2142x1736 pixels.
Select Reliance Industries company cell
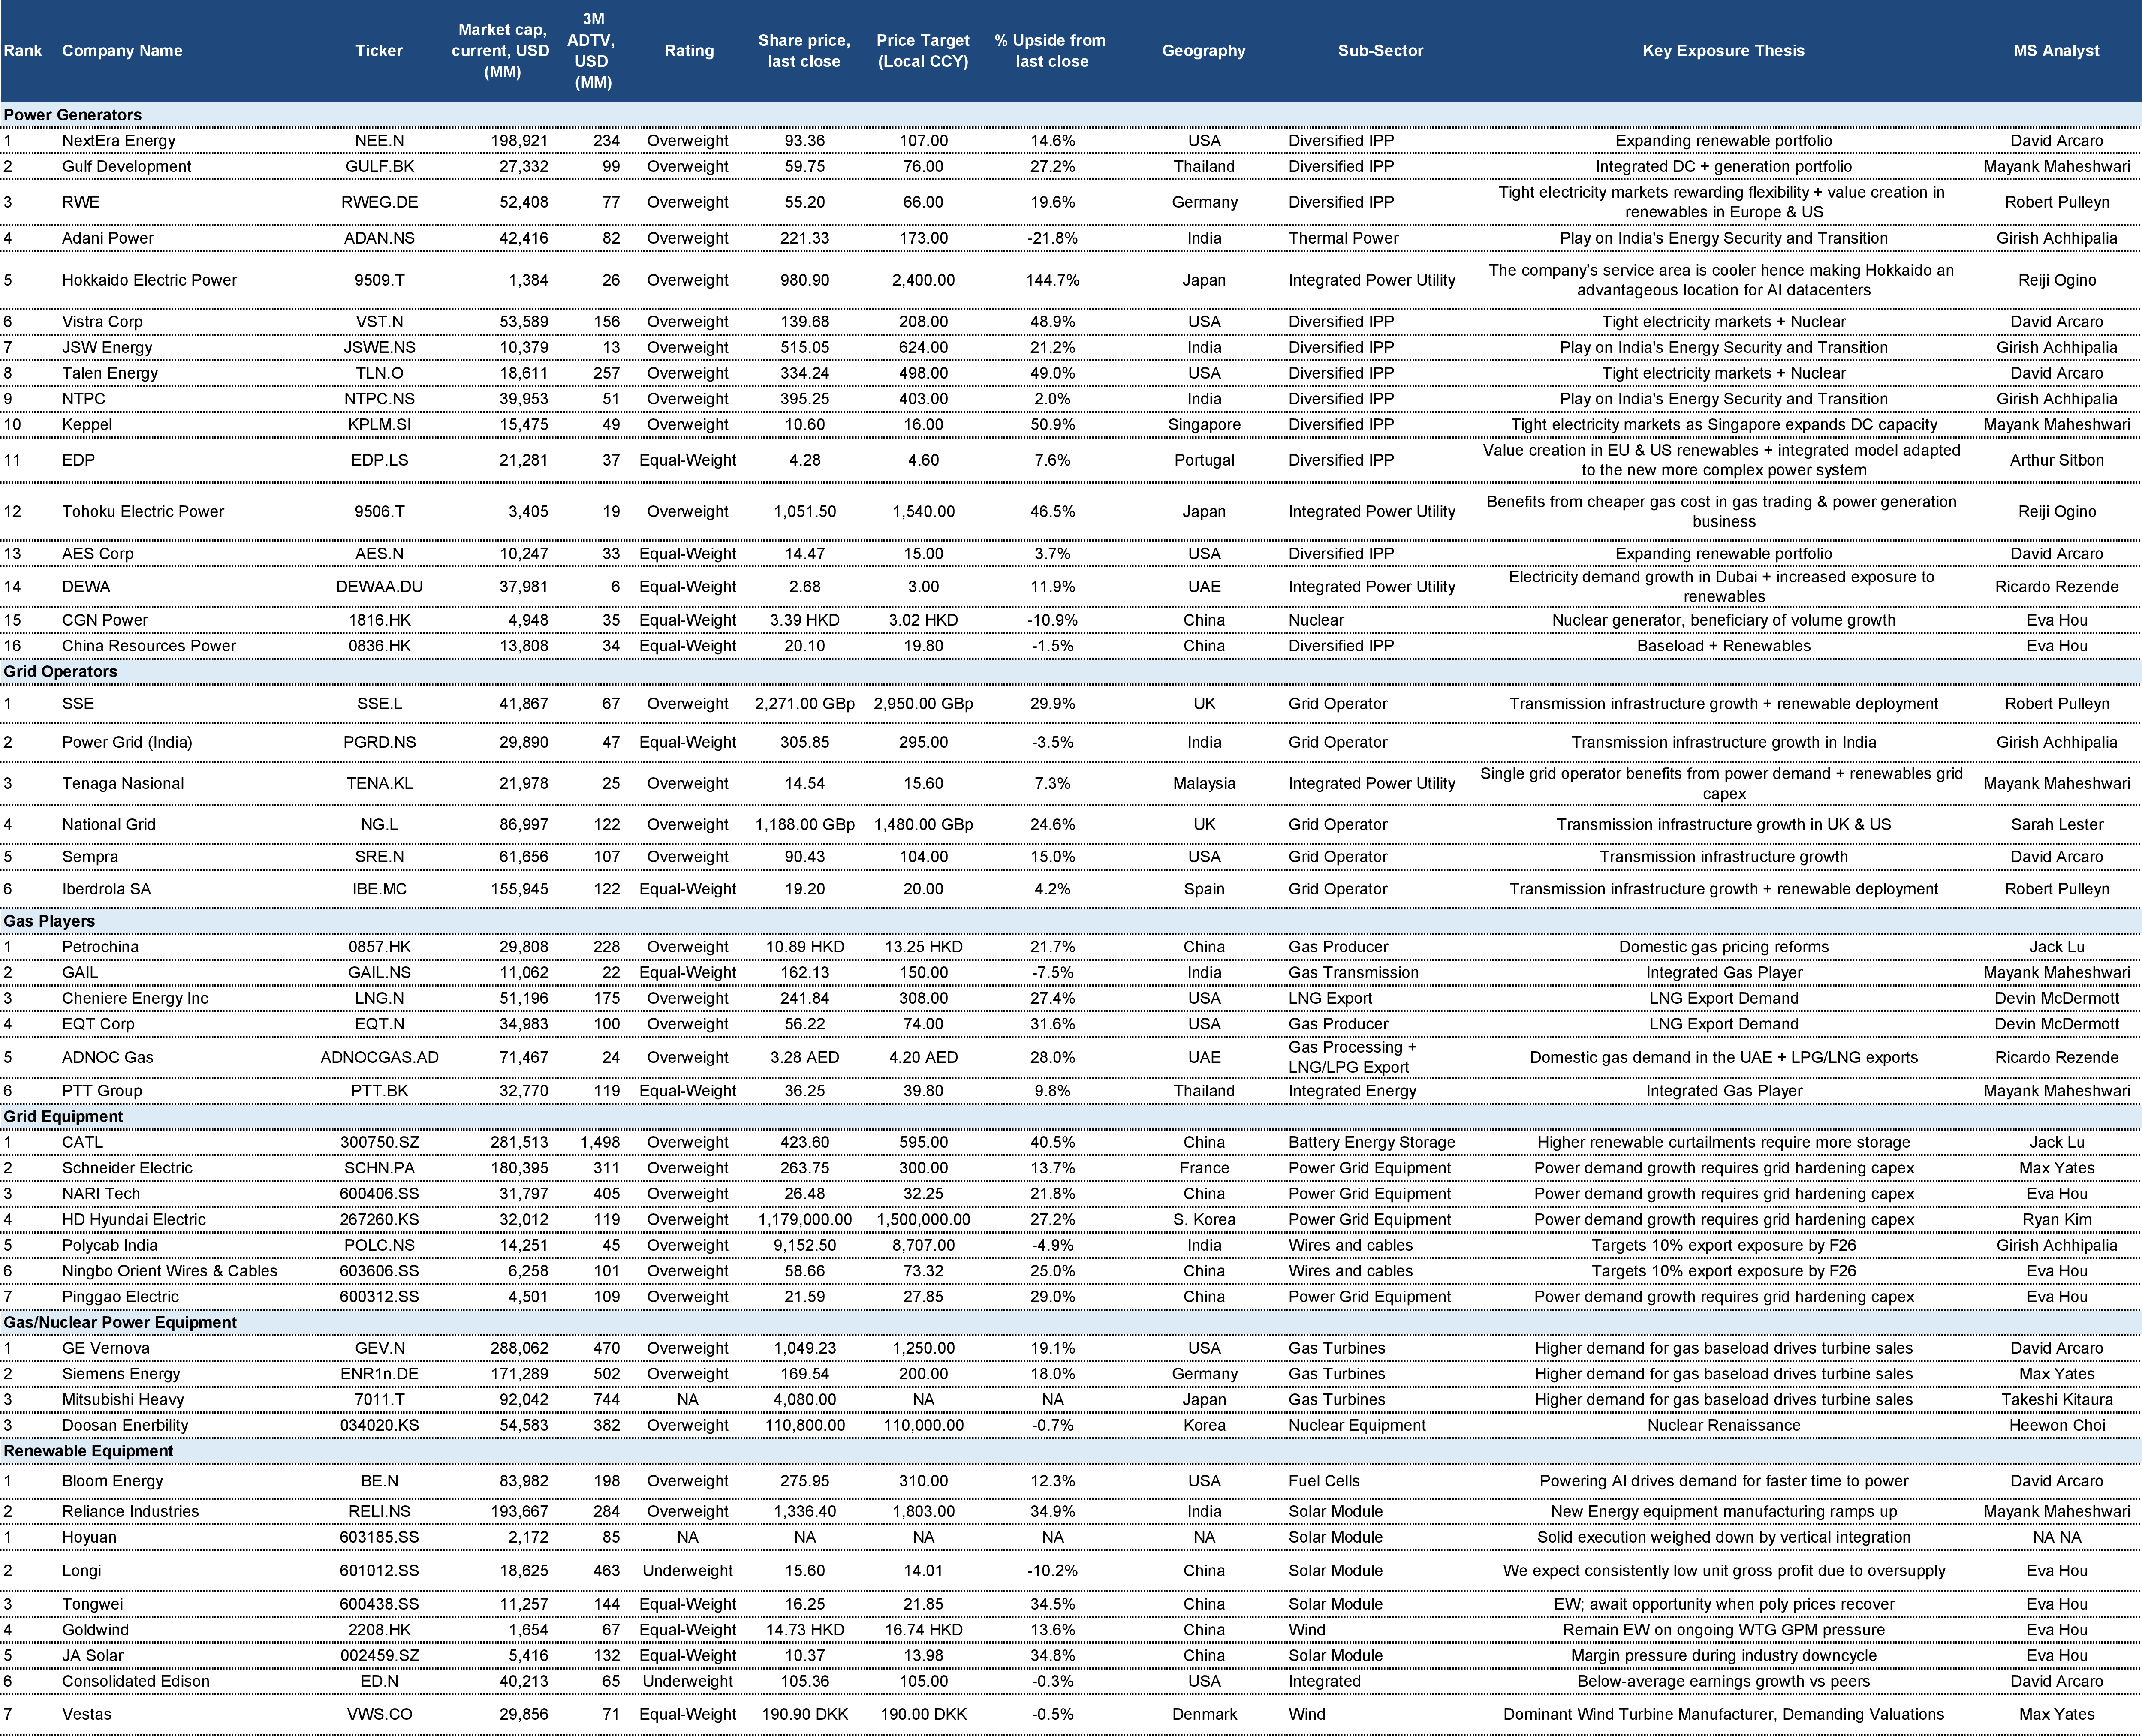(x=130, y=1512)
